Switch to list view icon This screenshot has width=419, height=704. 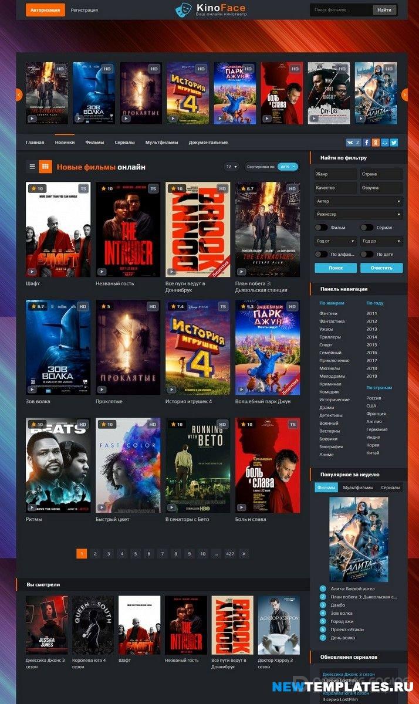(x=32, y=167)
